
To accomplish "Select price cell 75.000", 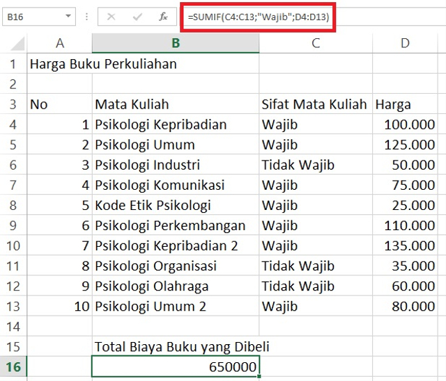I will pyautogui.click(x=405, y=185).
